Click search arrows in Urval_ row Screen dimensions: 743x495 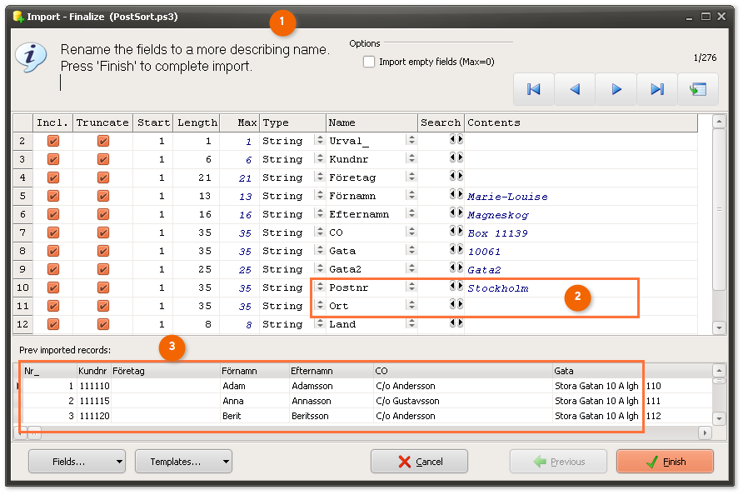456,139
